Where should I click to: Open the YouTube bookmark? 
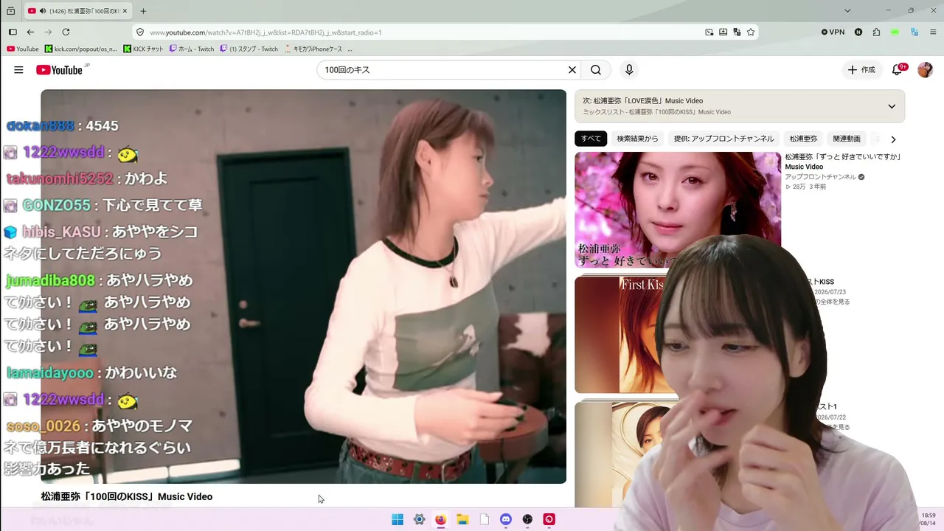pos(23,49)
